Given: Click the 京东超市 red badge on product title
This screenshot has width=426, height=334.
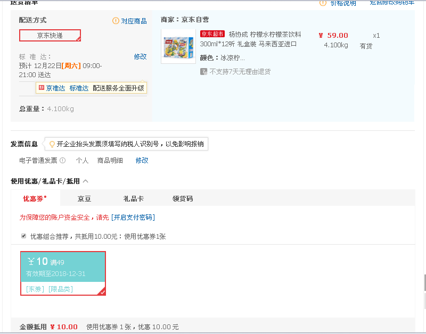Looking at the screenshot, I should point(212,34).
